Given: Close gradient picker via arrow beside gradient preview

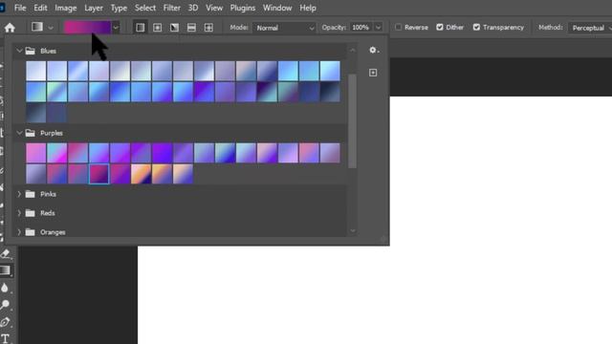Looking at the screenshot, I should click(116, 28).
